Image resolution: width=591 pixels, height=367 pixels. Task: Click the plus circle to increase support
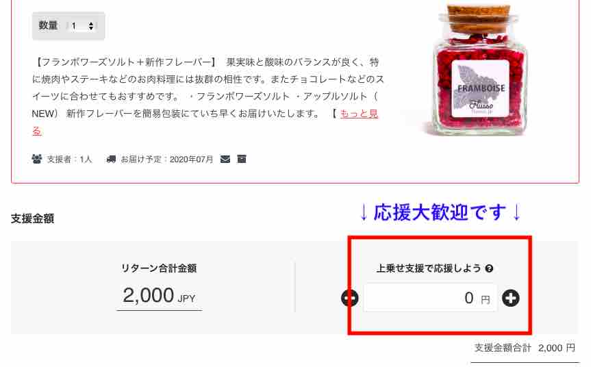[x=511, y=298]
